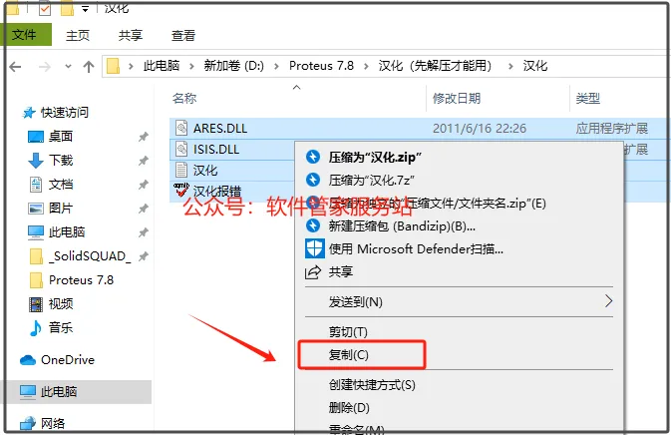Open quick access toolbar customize dropdown
Viewport: 671px width, 435px height.
pos(85,9)
